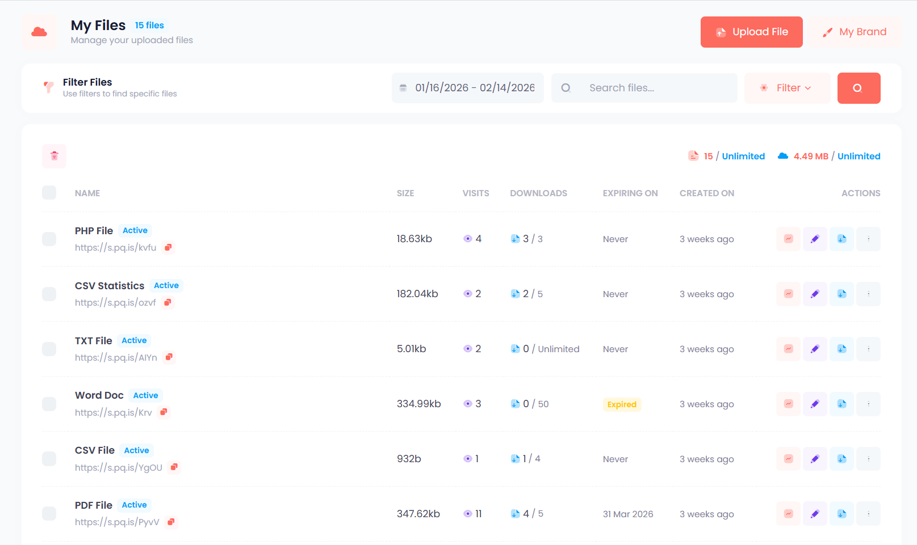
Task: Open the My Brand page
Action: [x=855, y=32]
